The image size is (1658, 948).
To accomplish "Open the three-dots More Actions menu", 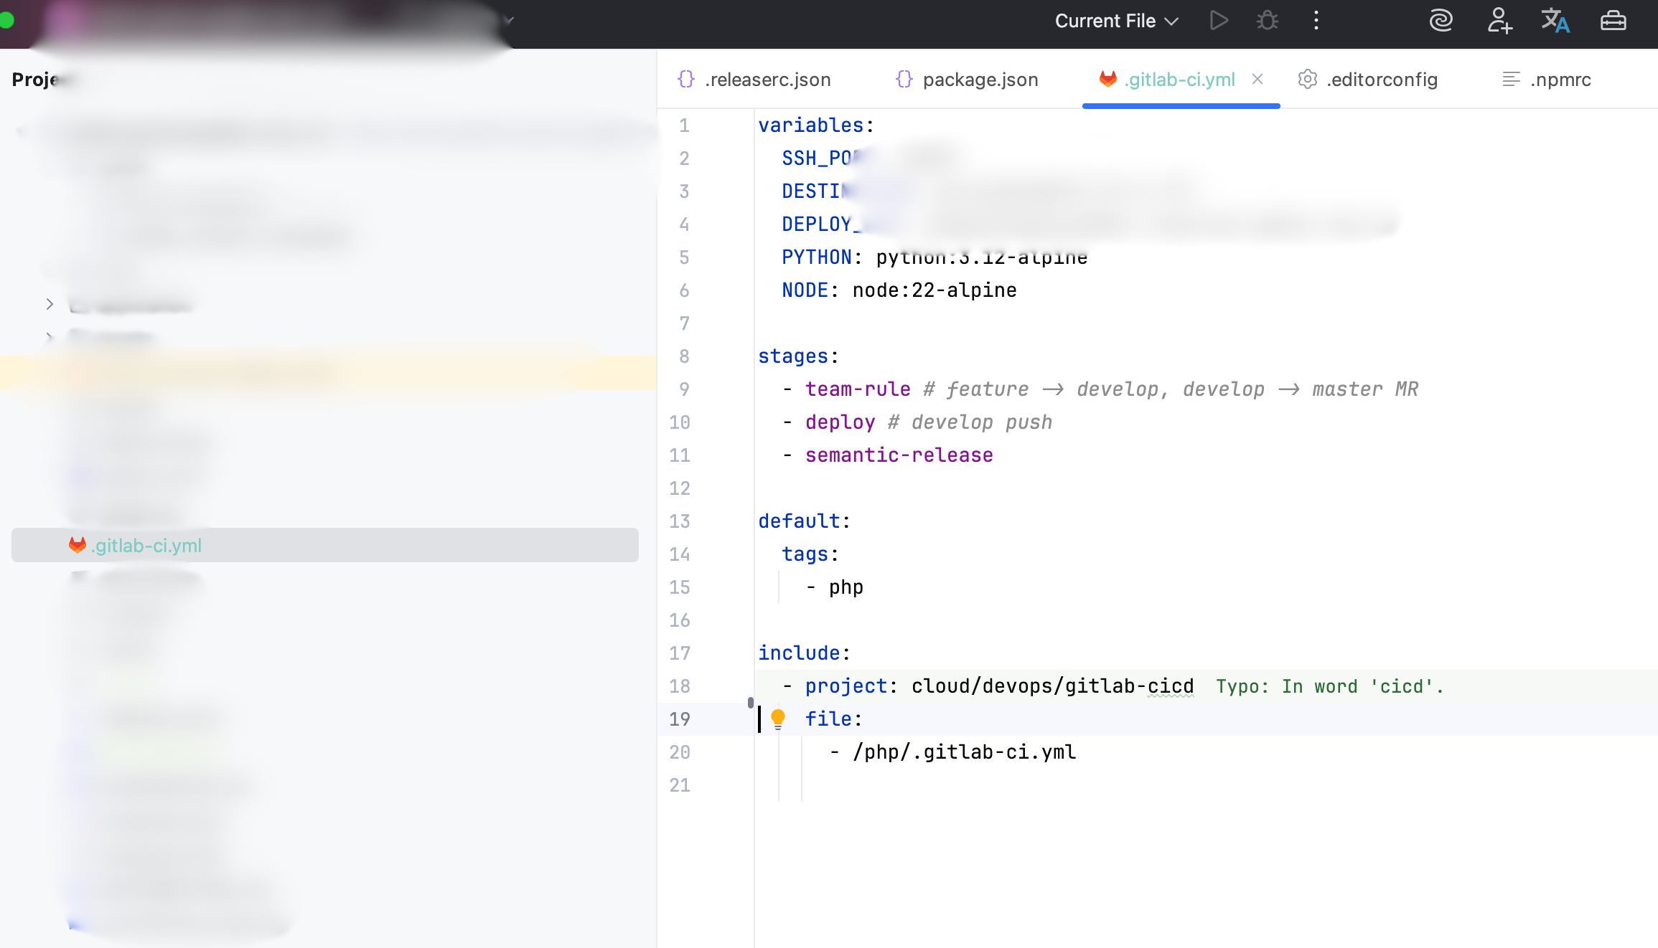I will point(1316,20).
